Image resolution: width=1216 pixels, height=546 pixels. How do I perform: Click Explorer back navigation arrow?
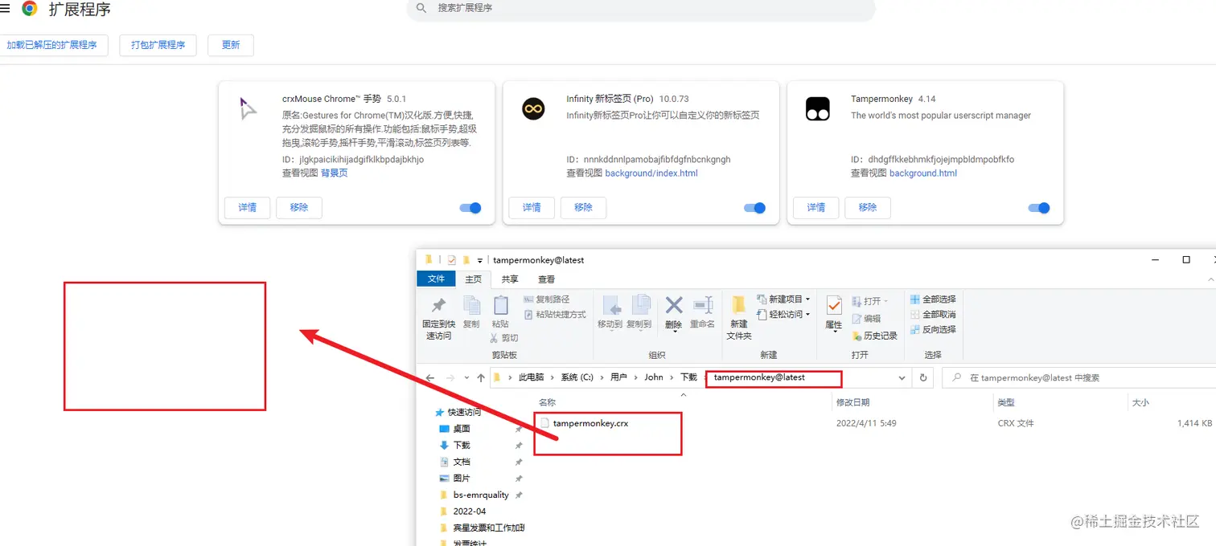430,377
